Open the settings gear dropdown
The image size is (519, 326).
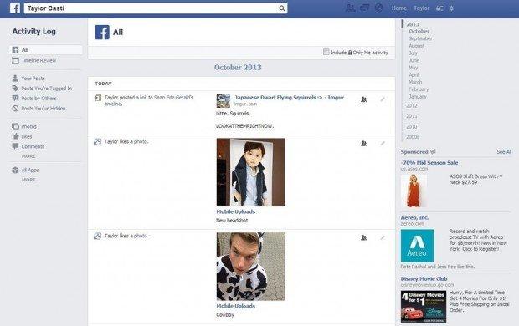tap(451, 8)
